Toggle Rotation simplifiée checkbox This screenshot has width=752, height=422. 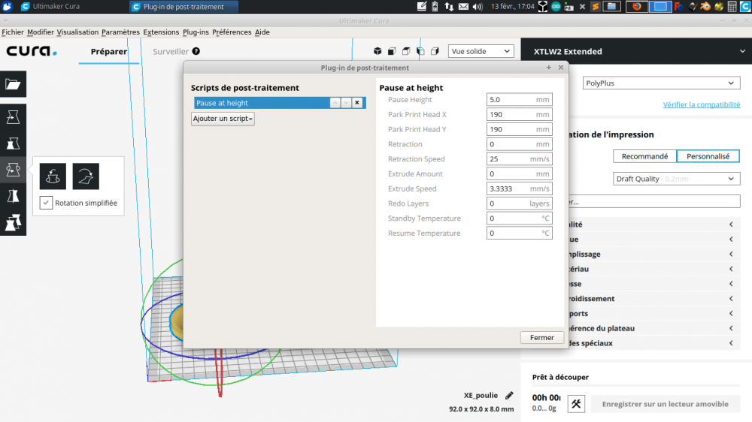(46, 203)
